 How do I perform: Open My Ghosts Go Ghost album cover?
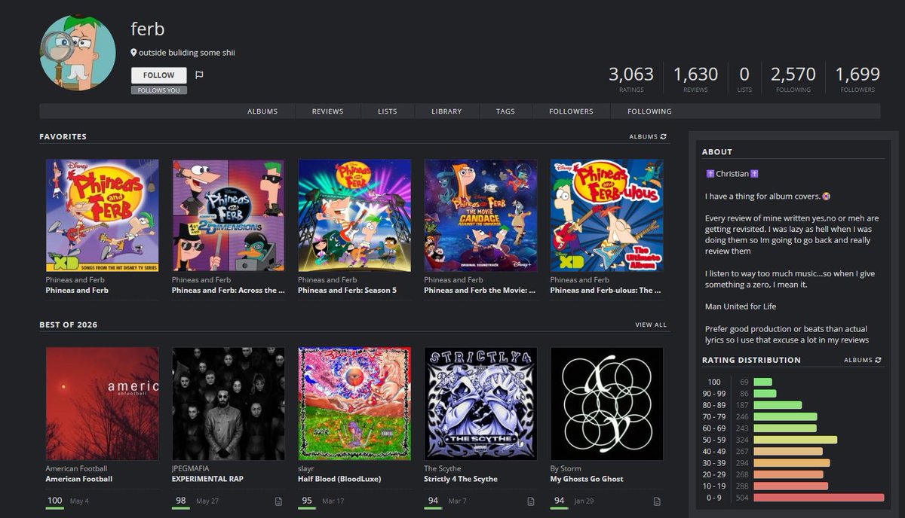[x=607, y=404]
